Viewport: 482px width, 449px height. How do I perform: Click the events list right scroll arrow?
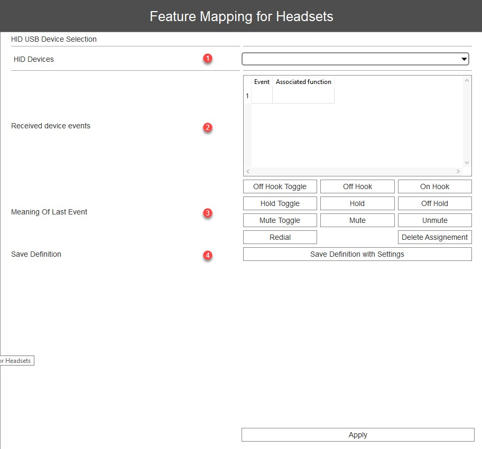pos(458,171)
